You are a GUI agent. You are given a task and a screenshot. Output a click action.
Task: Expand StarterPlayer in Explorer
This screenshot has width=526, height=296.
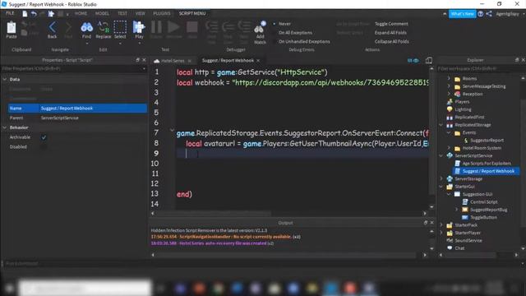pyautogui.click(x=441, y=233)
